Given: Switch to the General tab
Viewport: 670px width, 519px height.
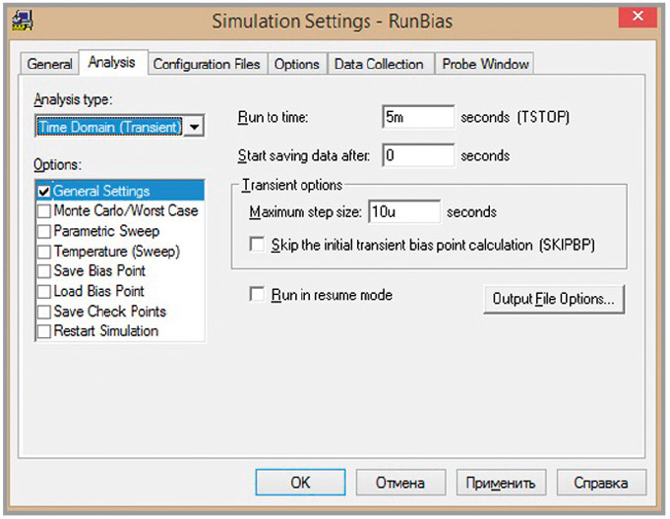Looking at the screenshot, I should click(x=49, y=64).
